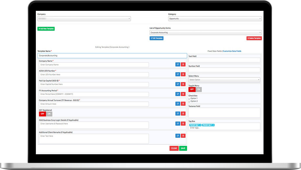The width and height of the screenshot is (301, 170).
Task: Delete the ACRA UEN Number field
Action: tap(183, 74)
